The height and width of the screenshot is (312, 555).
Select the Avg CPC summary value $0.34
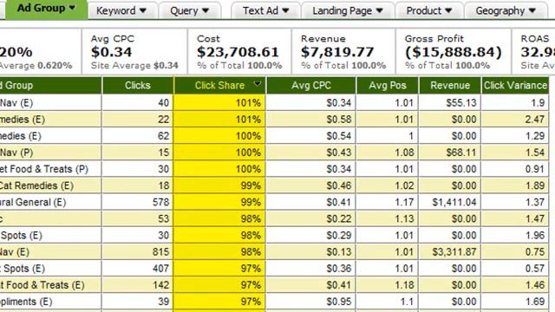(111, 52)
